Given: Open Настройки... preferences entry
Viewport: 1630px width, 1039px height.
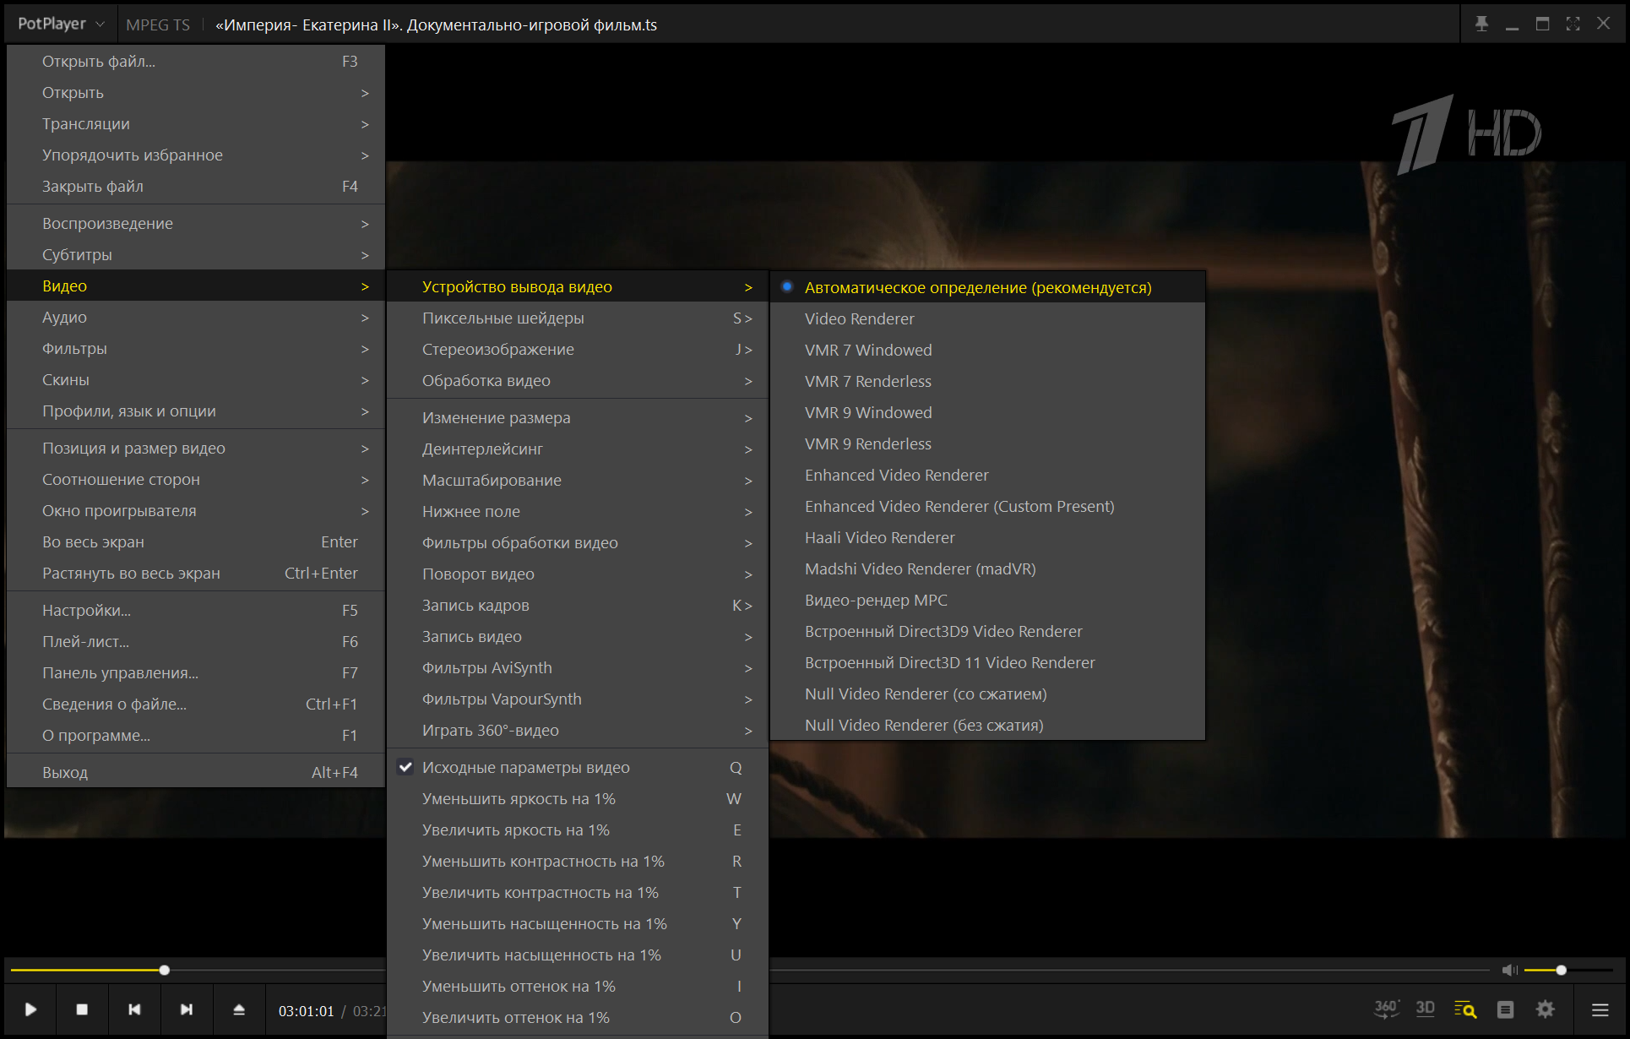Looking at the screenshot, I should tap(86, 610).
